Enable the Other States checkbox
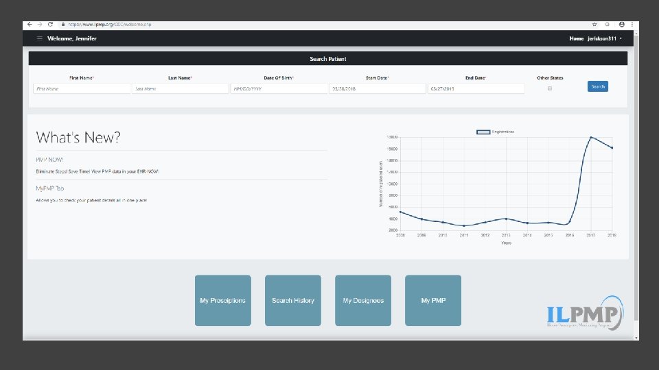The image size is (659, 370). 550,88
